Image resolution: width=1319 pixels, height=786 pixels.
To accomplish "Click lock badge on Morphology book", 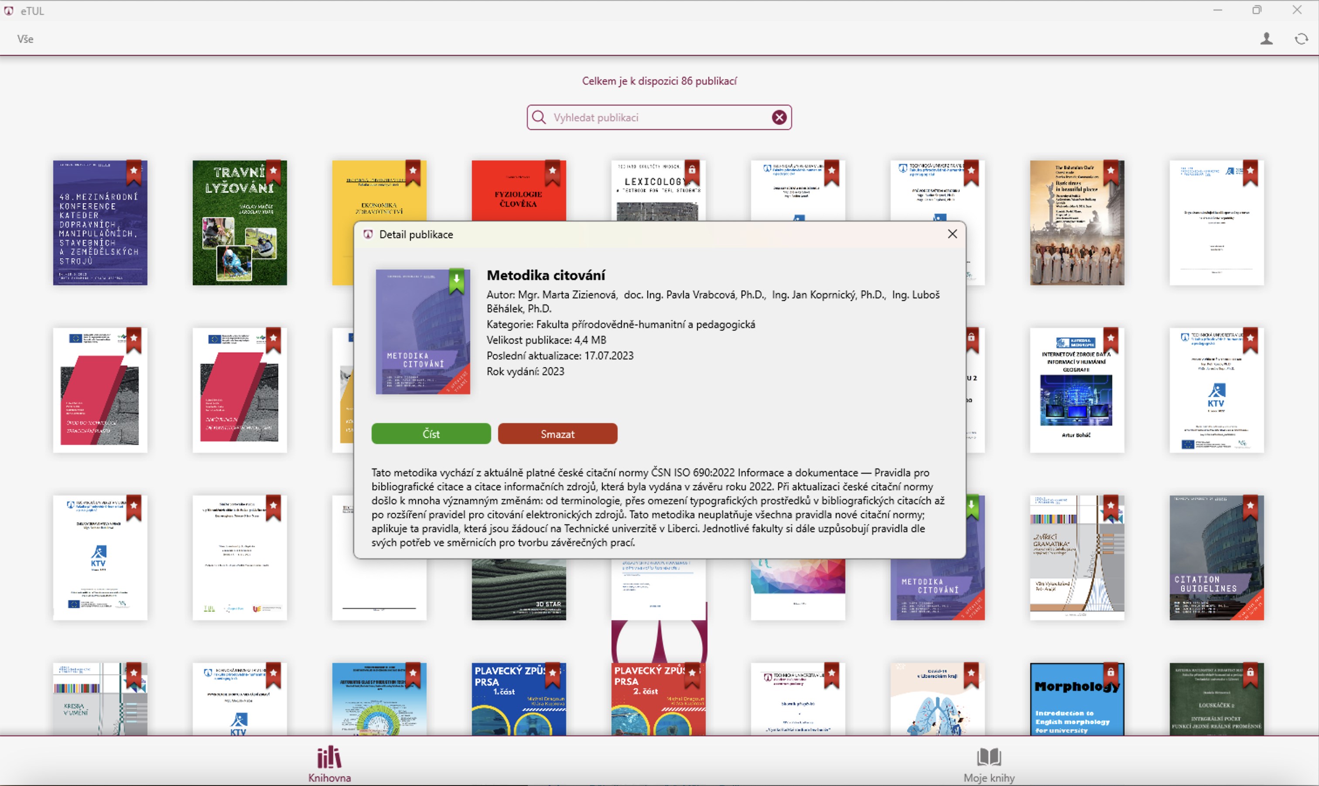I will 1111,673.
